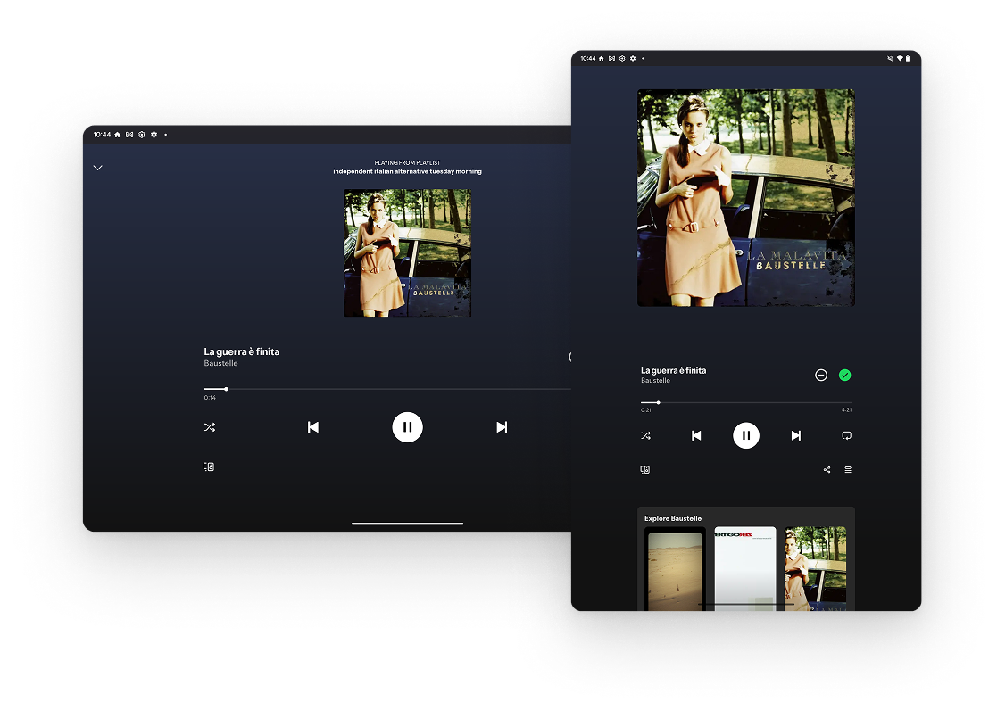This screenshot has height=710, width=997.
Task: Open connect devices in landscape player
Action: pyautogui.click(x=209, y=466)
